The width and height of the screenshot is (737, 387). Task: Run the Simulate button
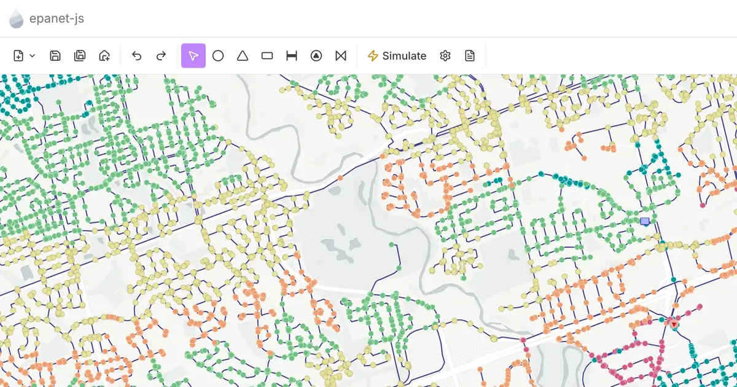coord(397,56)
